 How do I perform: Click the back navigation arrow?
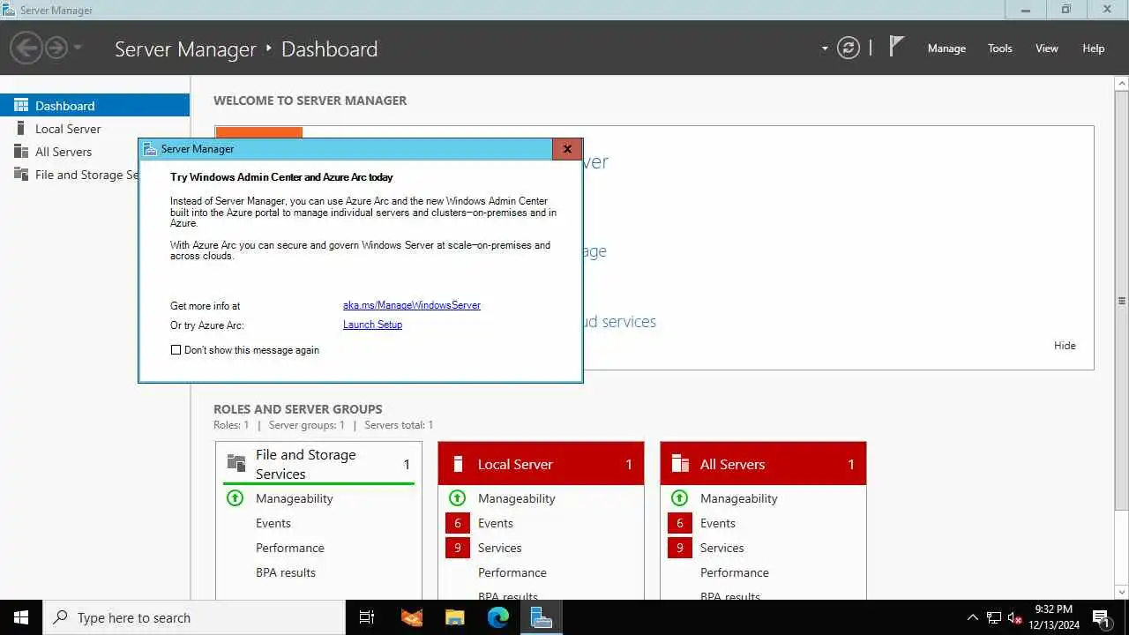[27, 48]
